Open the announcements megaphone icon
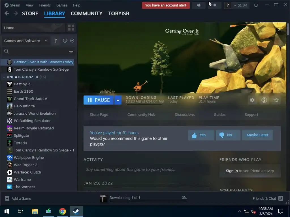Screen dimensions: 290x217 pyautogui.click(x=199, y=5)
